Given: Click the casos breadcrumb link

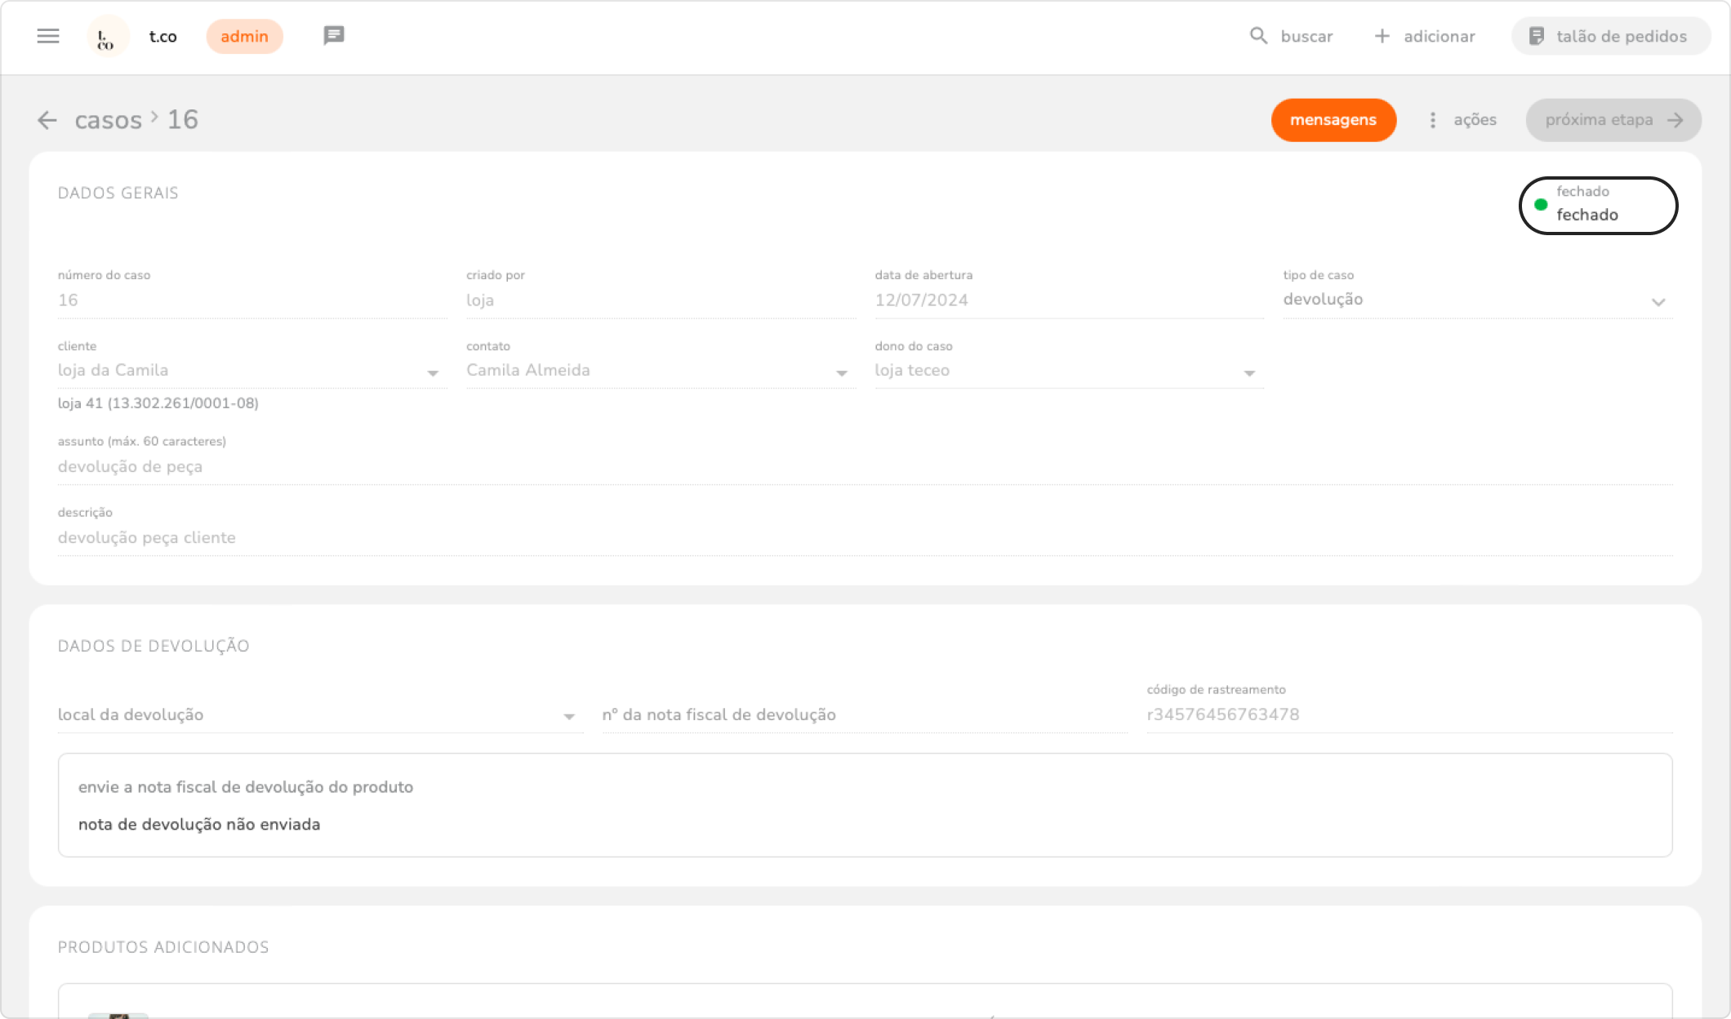Looking at the screenshot, I should click(109, 120).
